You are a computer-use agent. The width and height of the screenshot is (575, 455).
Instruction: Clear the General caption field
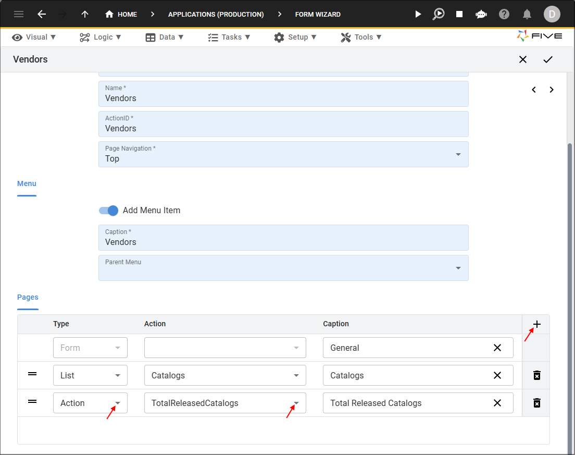coord(497,348)
